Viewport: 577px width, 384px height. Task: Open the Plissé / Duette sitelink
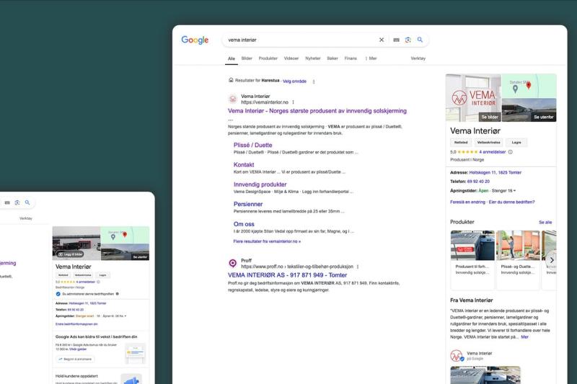253,145
